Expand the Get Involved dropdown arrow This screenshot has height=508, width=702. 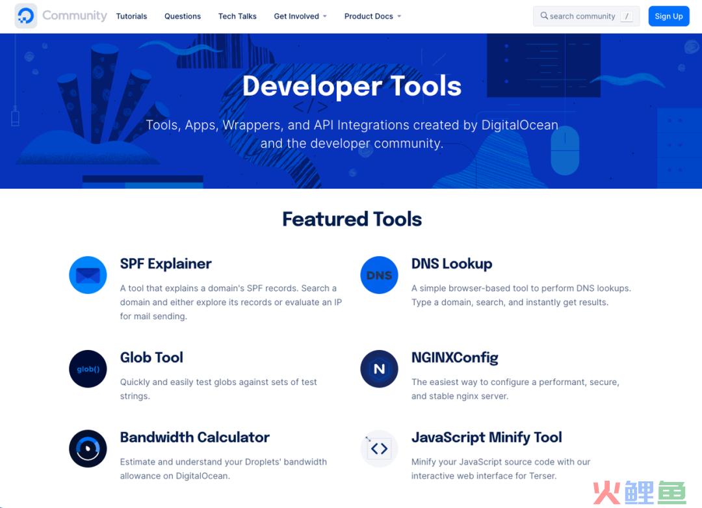coord(325,16)
